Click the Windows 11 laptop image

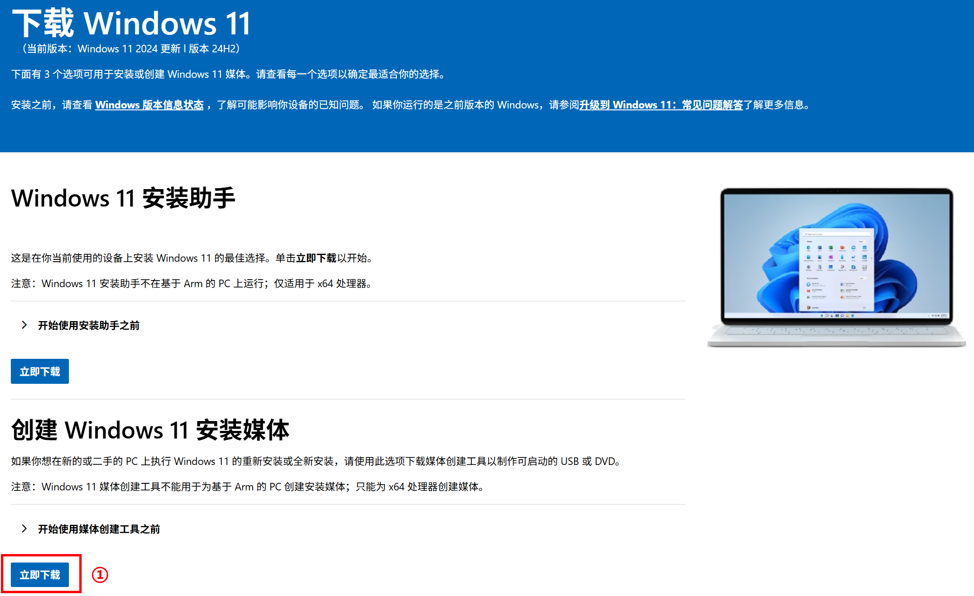point(836,267)
